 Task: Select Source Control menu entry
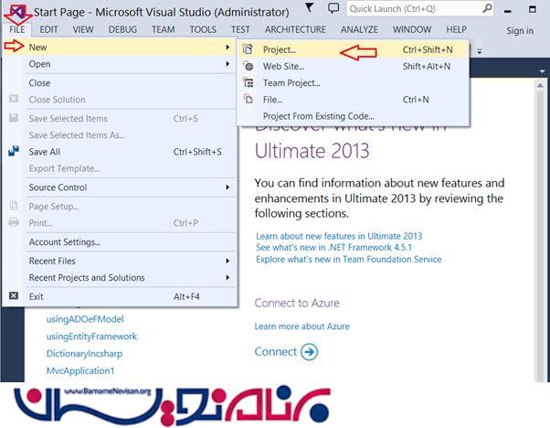coord(120,187)
